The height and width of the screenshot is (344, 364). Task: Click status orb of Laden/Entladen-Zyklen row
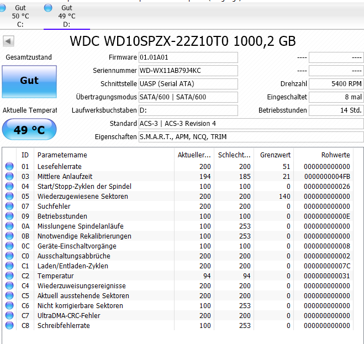point(9,266)
